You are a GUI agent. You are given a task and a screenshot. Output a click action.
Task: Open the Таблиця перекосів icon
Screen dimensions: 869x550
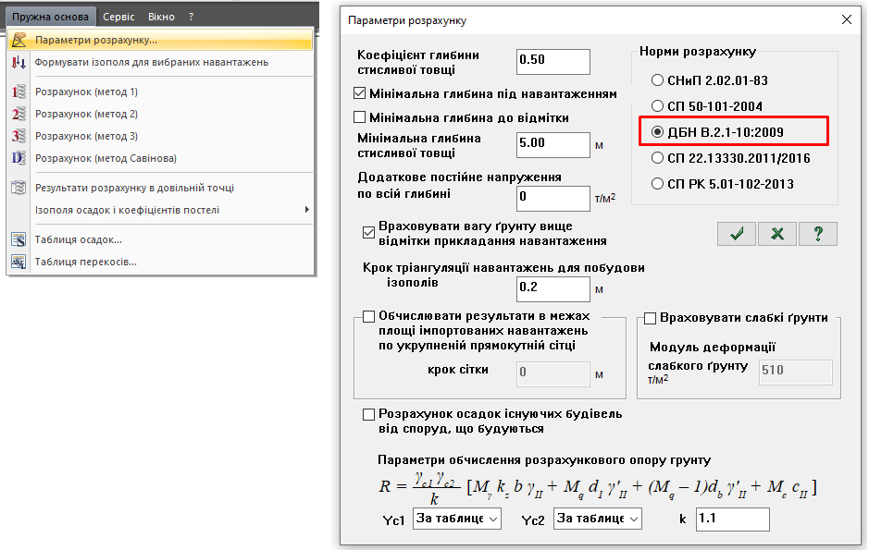click(19, 262)
